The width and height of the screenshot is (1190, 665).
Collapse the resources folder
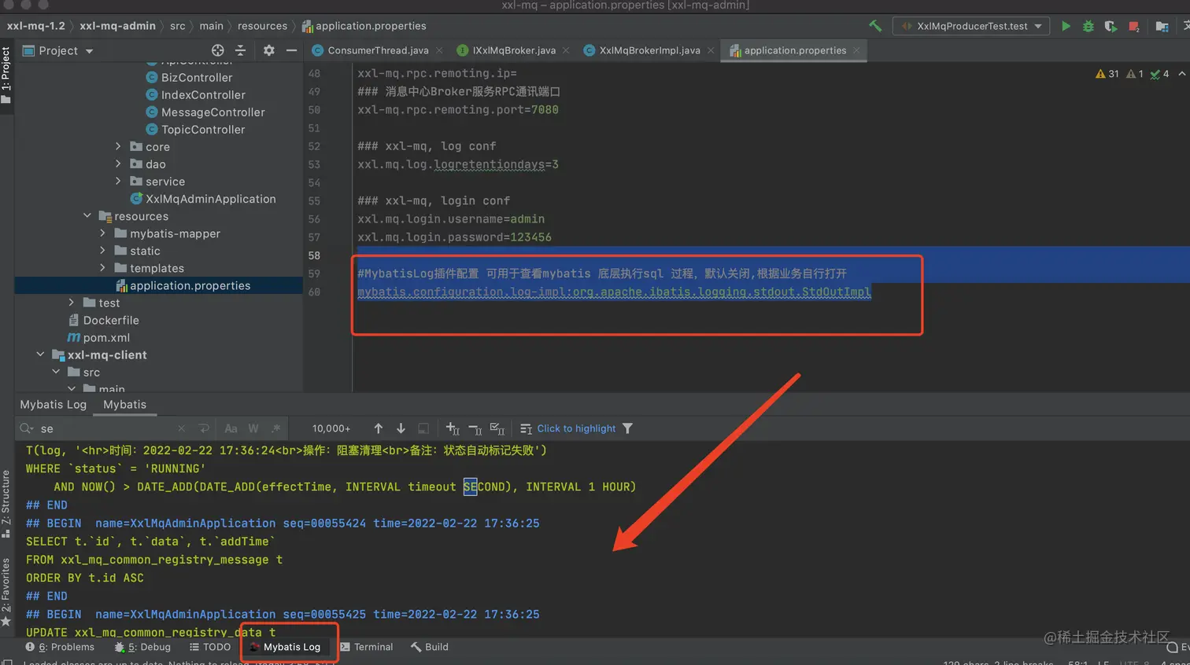[x=87, y=215]
